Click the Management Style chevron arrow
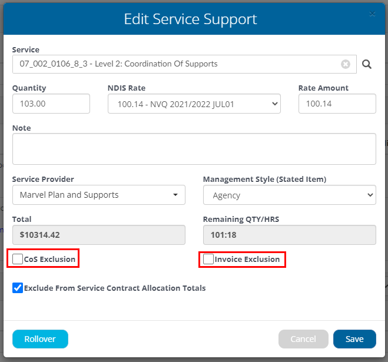The image size is (388, 362). [370, 195]
